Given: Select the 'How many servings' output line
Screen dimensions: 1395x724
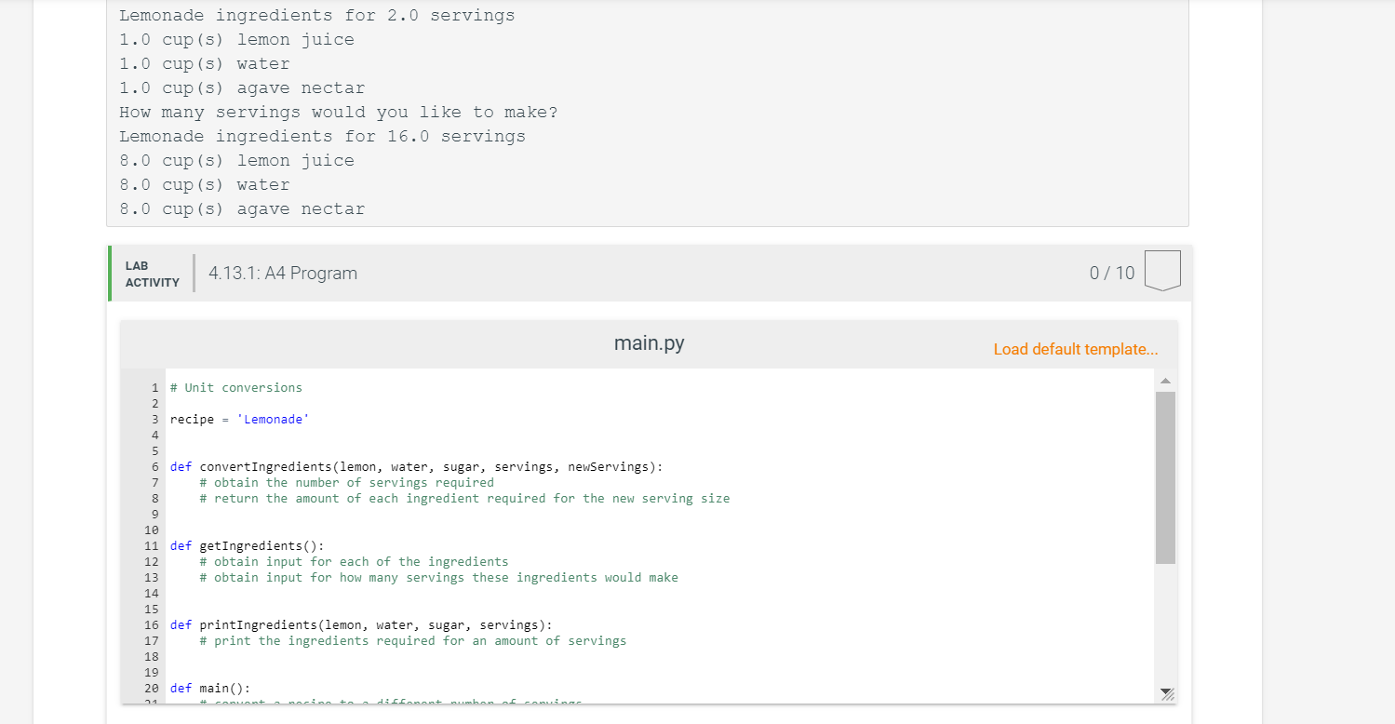Looking at the screenshot, I should [x=338, y=112].
